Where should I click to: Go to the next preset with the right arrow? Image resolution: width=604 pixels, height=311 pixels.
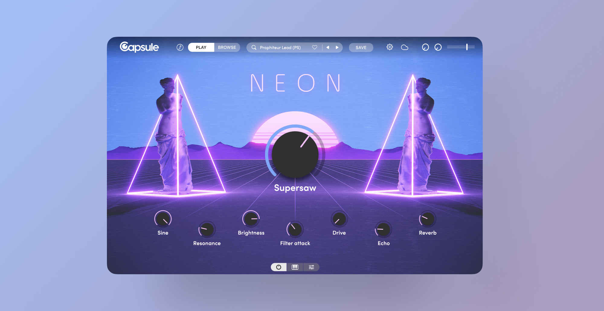coord(337,47)
